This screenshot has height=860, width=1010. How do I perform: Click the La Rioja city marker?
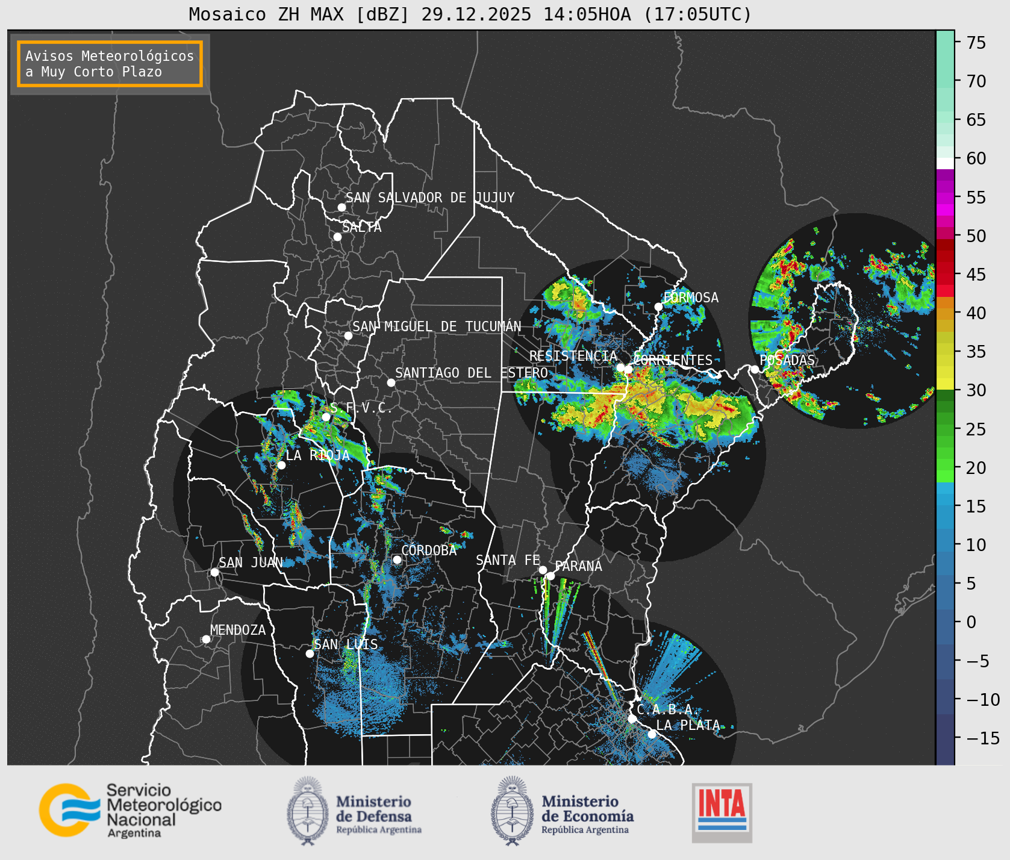pyautogui.click(x=281, y=465)
